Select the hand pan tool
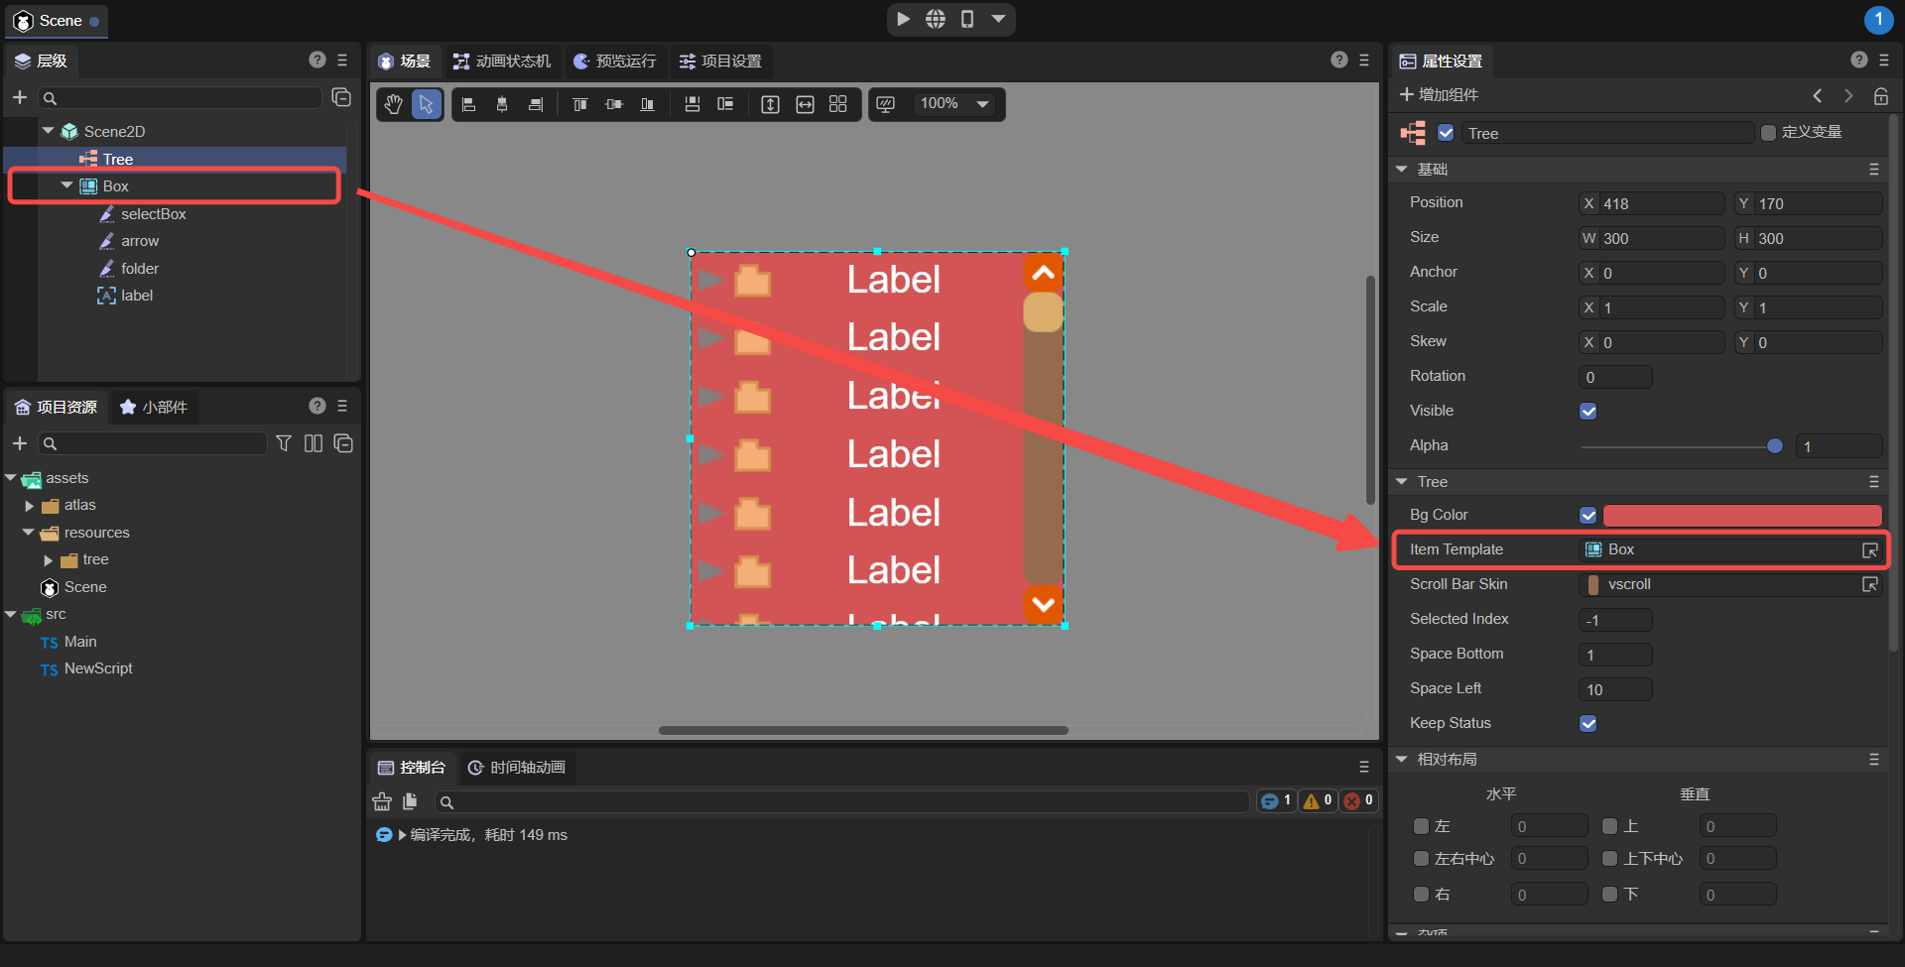 point(394,104)
